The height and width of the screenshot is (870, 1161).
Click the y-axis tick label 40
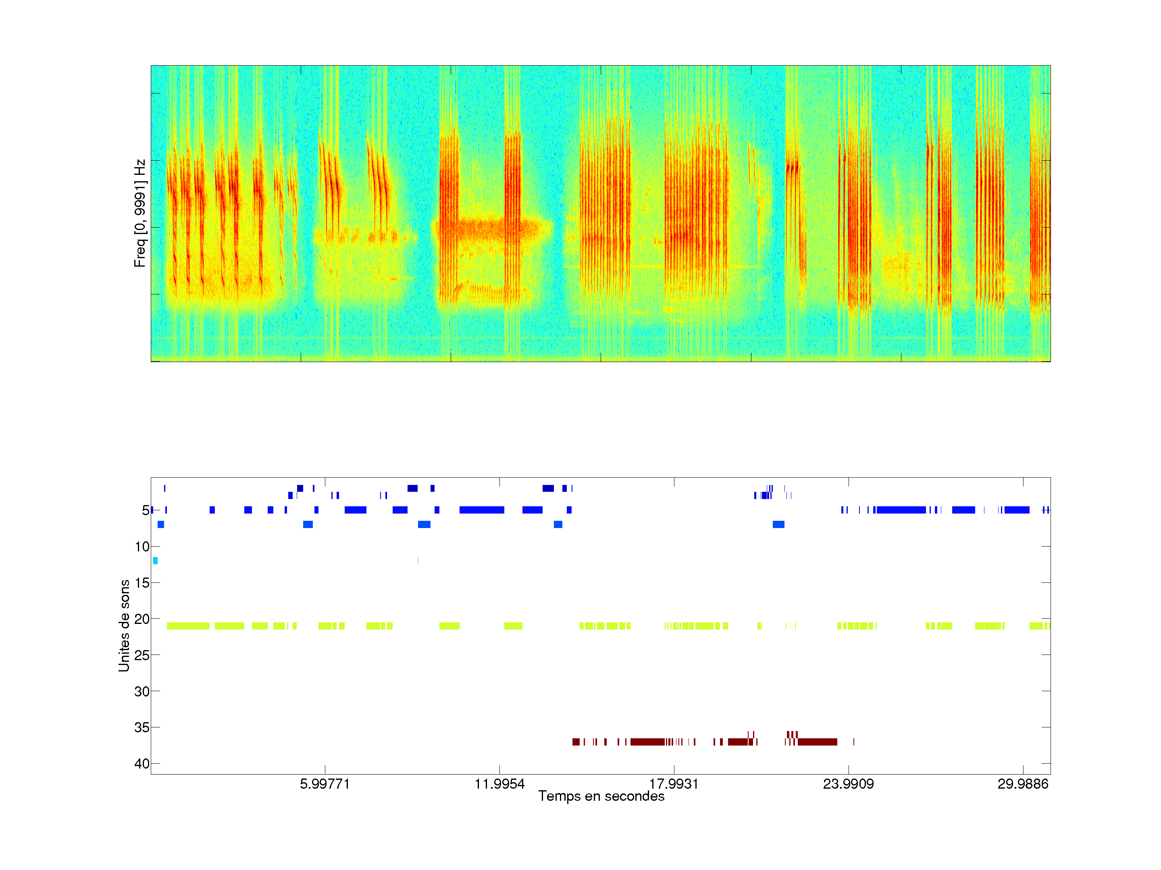click(x=142, y=764)
